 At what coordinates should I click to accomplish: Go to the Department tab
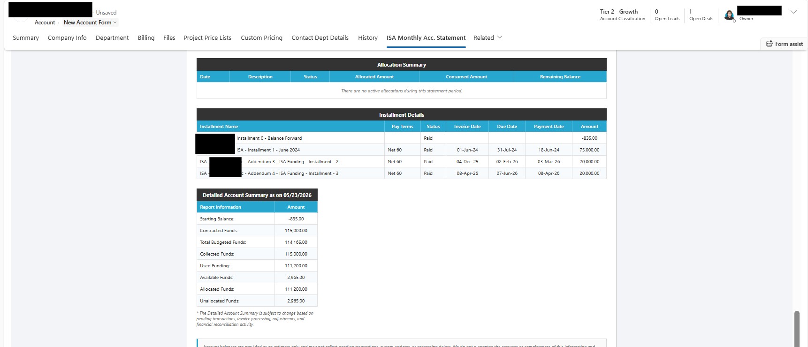(x=112, y=38)
